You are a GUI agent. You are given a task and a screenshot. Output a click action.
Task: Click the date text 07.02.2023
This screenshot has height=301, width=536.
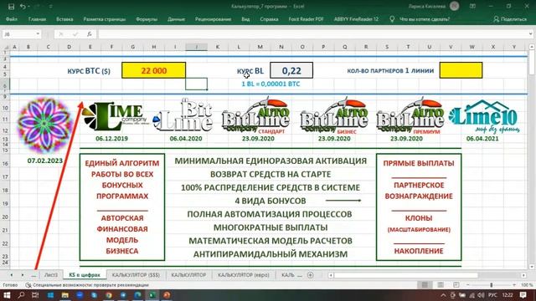[x=44, y=161]
